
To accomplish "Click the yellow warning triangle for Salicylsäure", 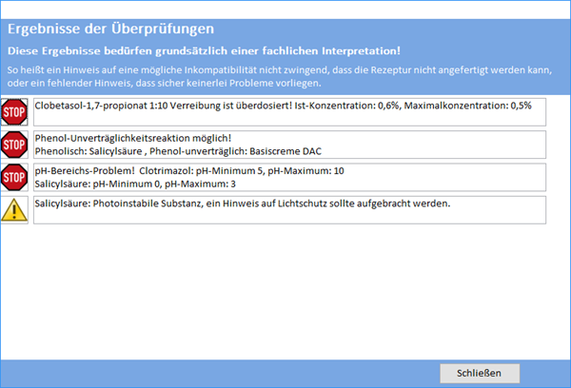I will pyautogui.click(x=14, y=209).
